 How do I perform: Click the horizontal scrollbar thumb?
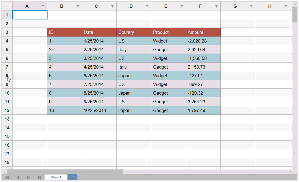pos(64,172)
